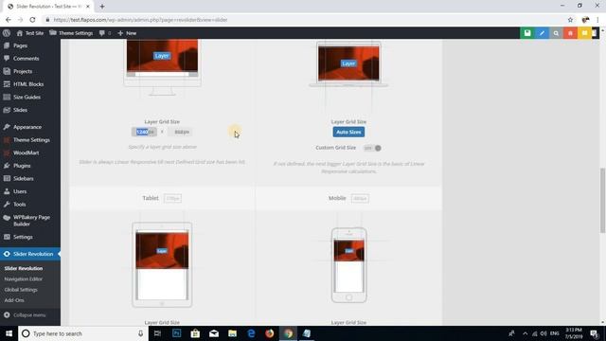This screenshot has width=606, height=341.
Task: Click the desktop layer grid width field
Action: [x=144, y=132]
